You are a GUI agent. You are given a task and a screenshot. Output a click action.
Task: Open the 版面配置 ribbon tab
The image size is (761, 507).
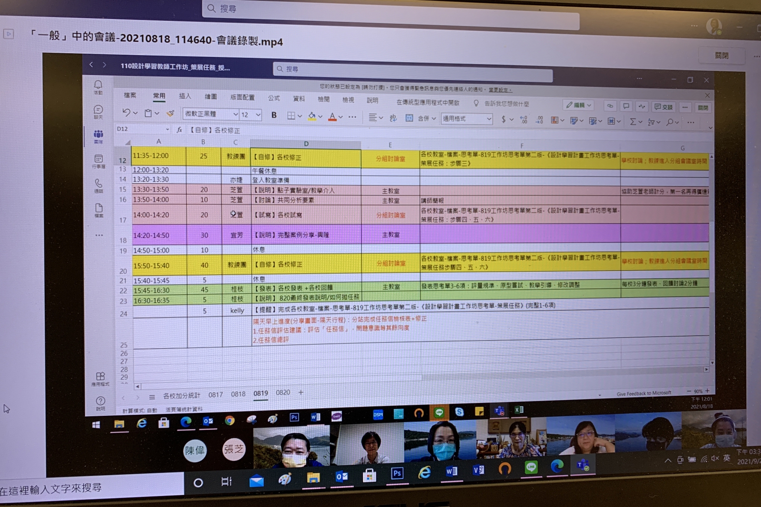tap(242, 97)
